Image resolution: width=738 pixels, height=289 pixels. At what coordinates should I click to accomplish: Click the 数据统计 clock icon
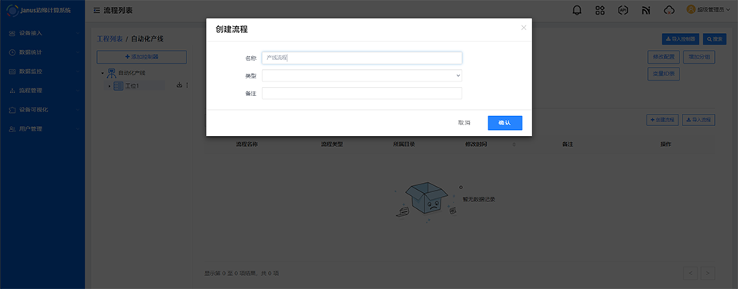tap(12, 52)
